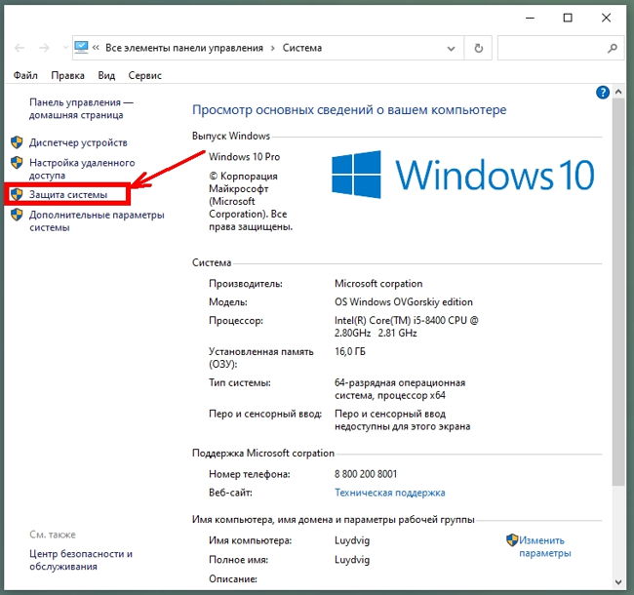Open the Правка menu
This screenshot has height=595, width=634.
pyautogui.click(x=68, y=75)
